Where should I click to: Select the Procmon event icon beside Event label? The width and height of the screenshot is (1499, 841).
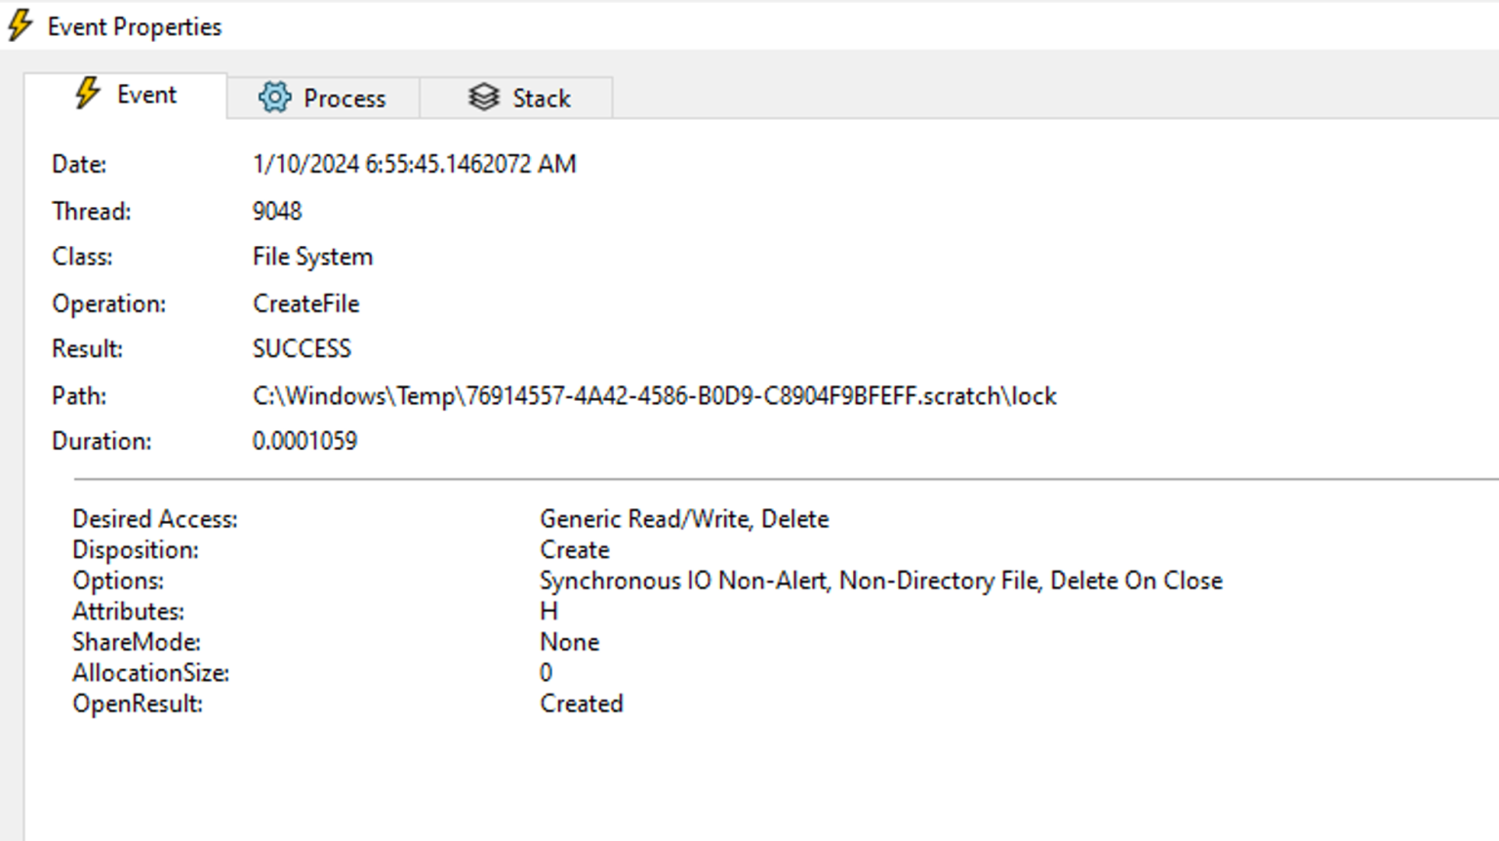(89, 95)
